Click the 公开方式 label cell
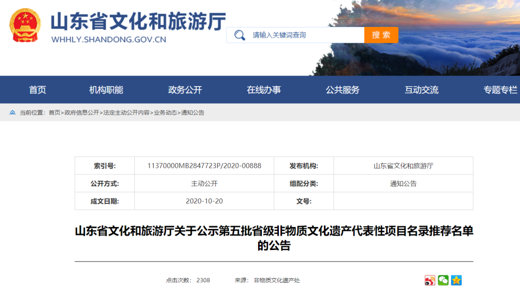520x300 pixels. point(105,184)
